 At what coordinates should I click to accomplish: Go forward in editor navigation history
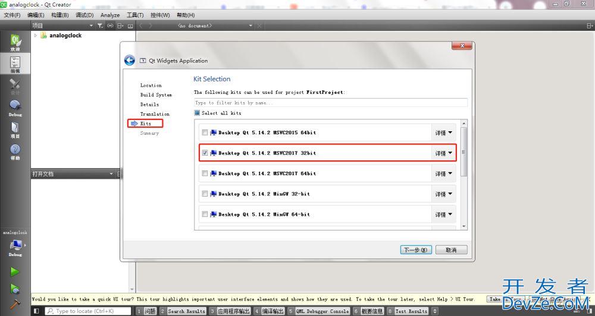click(x=151, y=26)
